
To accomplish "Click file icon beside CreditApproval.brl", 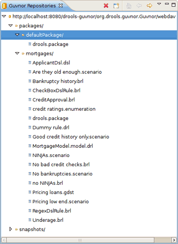I will click(x=30, y=100).
